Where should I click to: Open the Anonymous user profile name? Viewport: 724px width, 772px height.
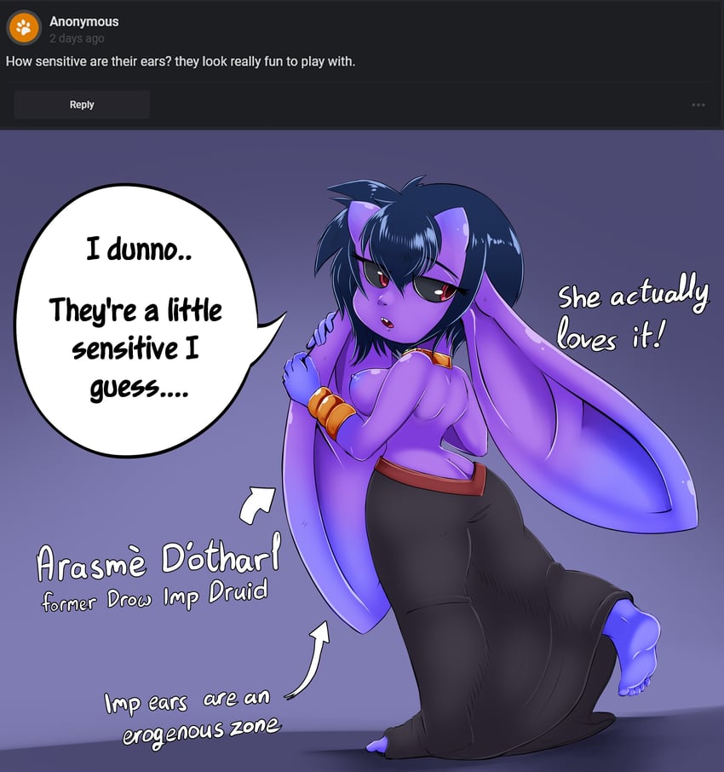(83, 21)
